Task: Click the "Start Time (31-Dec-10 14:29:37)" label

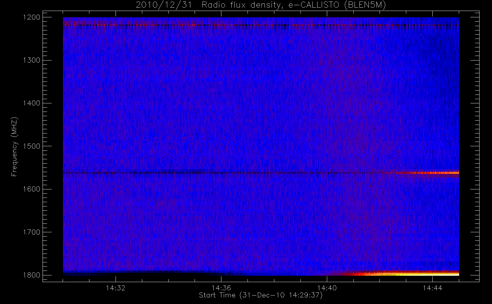Action: (x=261, y=295)
